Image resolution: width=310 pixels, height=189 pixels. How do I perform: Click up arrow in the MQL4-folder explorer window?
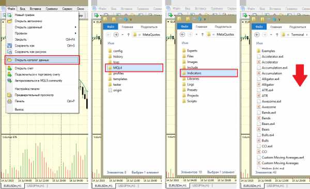(x=128, y=35)
